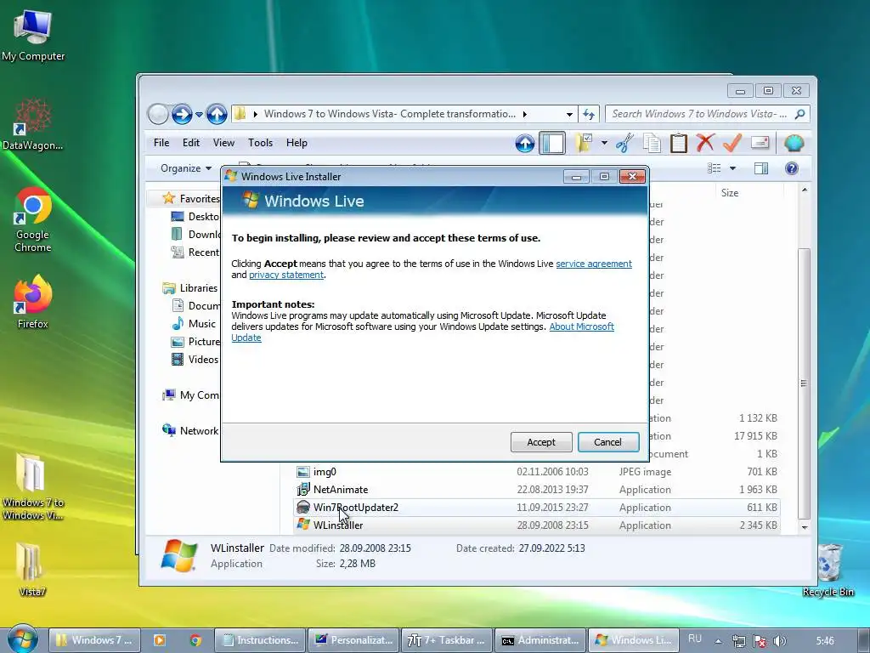
Task: Click the red X Delete icon
Action: 705,143
